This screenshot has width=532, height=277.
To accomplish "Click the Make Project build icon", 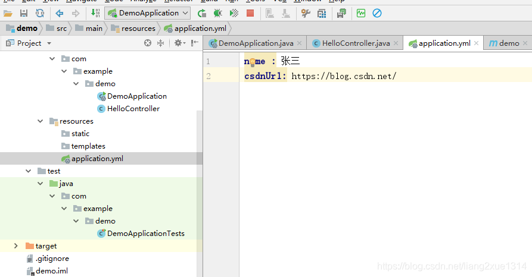I will 95,14.
